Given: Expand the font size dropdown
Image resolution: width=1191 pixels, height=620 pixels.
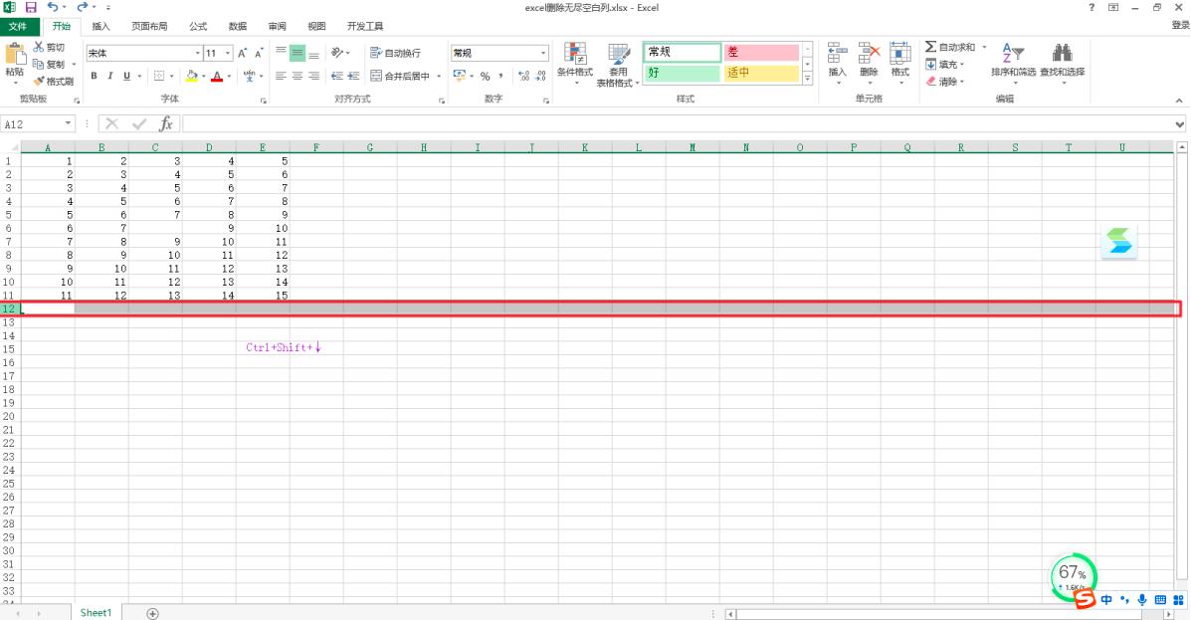Looking at the screenshot, I should (x=227, y=52).
